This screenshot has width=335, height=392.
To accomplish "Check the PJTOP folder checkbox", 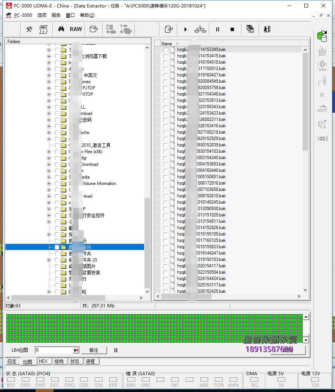I will click(x=57, y=88).
